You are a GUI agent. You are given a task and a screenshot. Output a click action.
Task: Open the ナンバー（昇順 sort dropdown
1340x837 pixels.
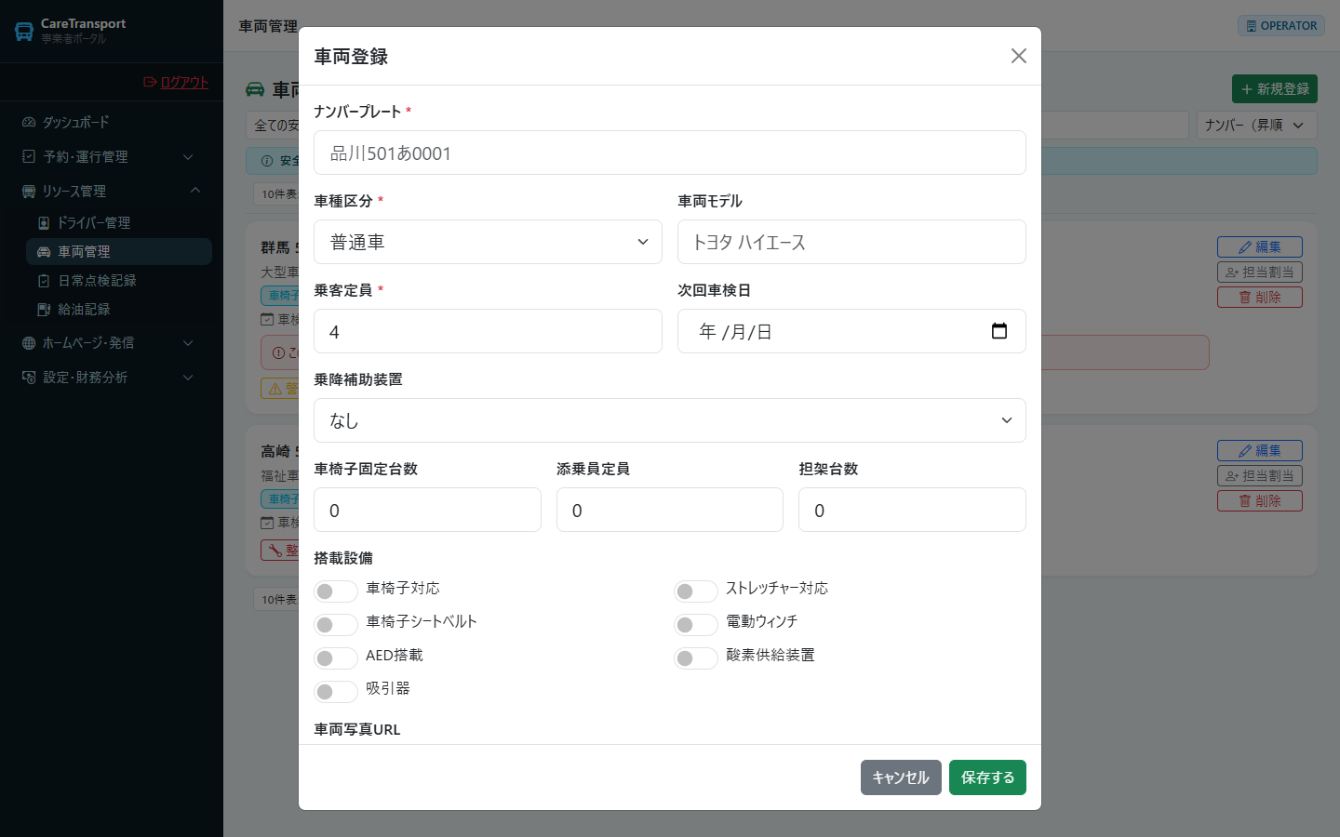pos(1257,125)
